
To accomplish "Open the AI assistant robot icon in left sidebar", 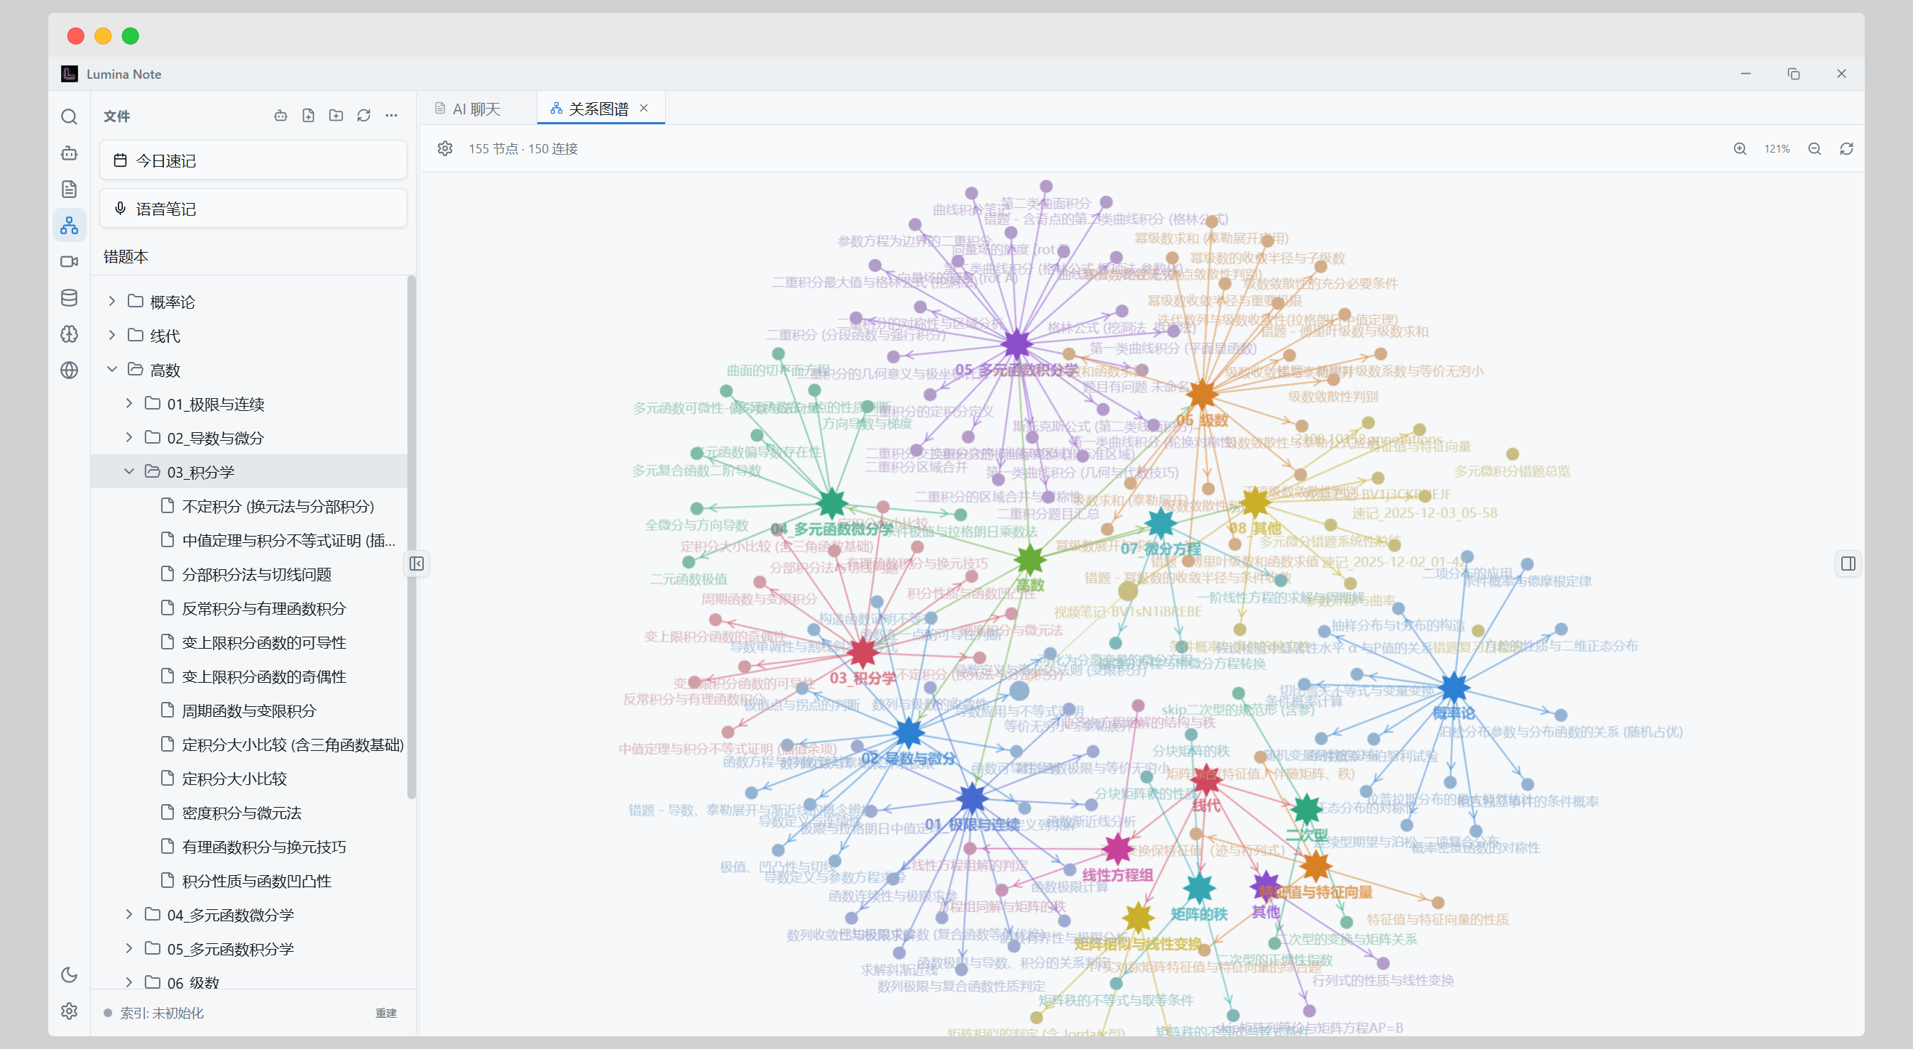I will pos(69,153).
